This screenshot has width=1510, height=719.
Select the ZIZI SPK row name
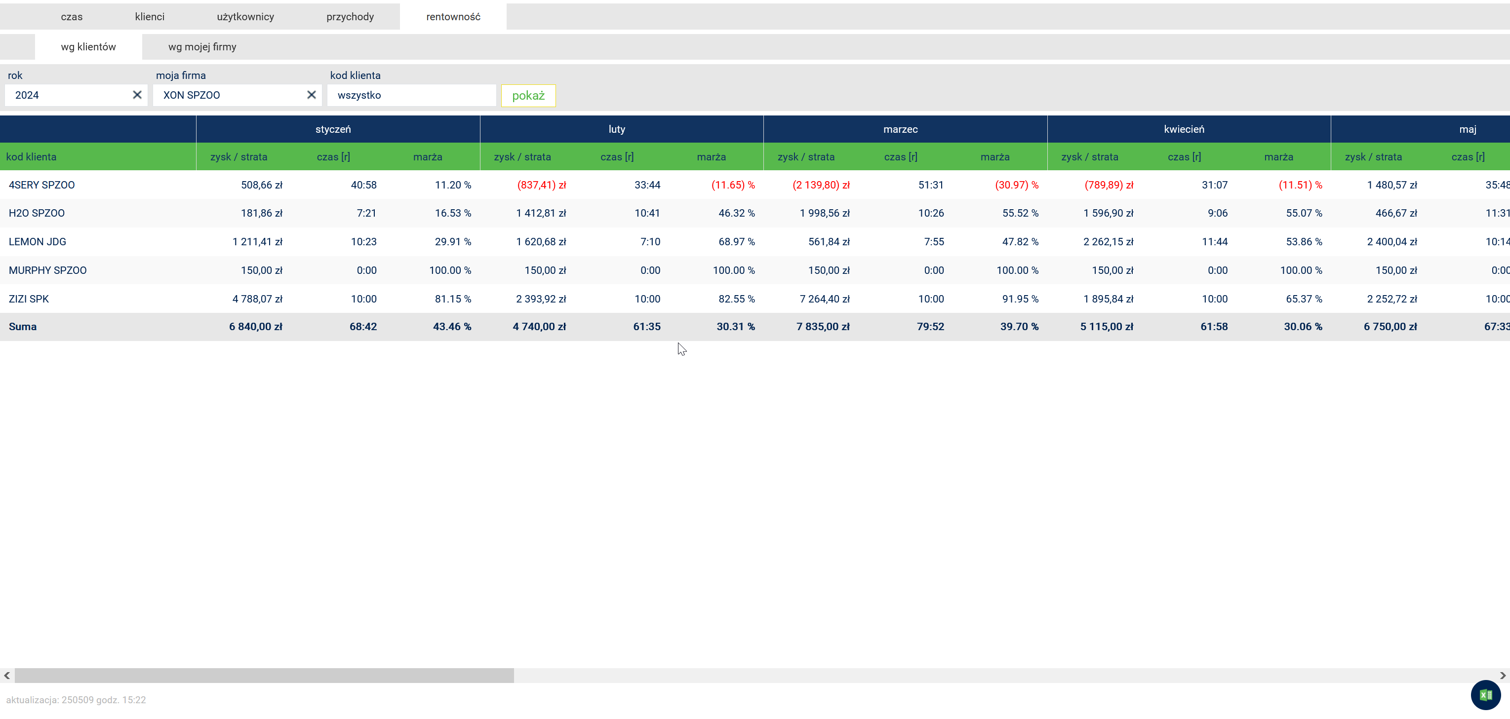pos(29,299)
